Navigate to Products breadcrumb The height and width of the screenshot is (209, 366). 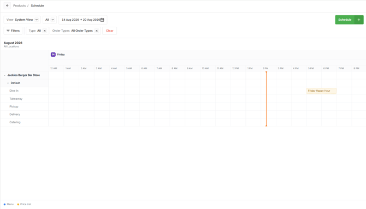(x=19, y=5)
